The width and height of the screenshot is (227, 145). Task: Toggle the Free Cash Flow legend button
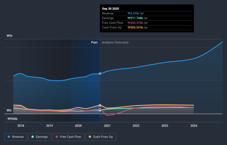tap(68, 137)
